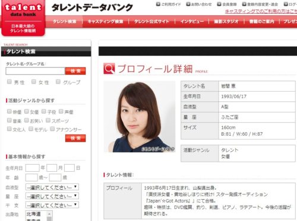Click the birth year input box
Screen dimensions: 297x221
33,168
